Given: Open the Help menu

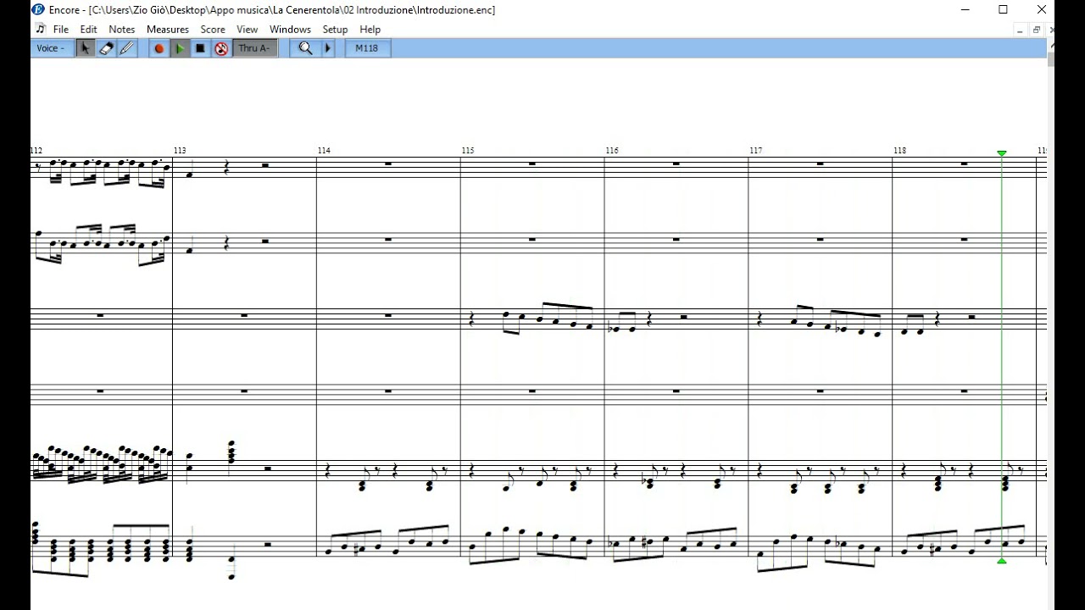Looking at the screenshot, I should 370,29.
